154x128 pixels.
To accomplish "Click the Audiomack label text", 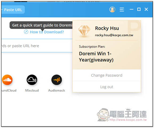I will pos(57,90).
